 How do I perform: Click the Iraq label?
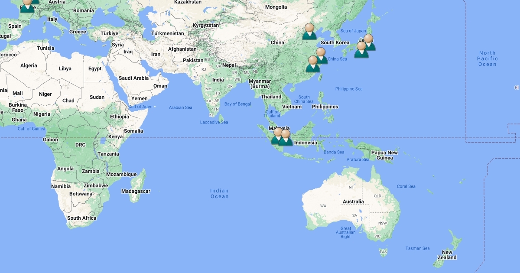[128, 52]
